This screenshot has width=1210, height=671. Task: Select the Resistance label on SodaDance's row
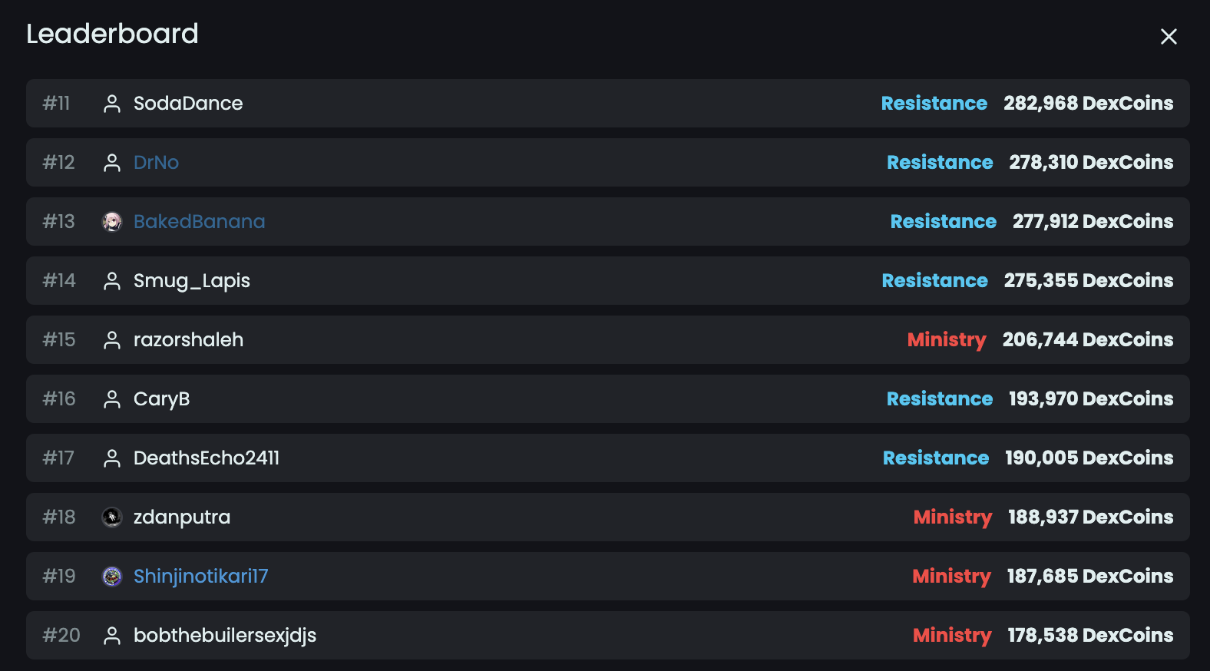[934, 103]
